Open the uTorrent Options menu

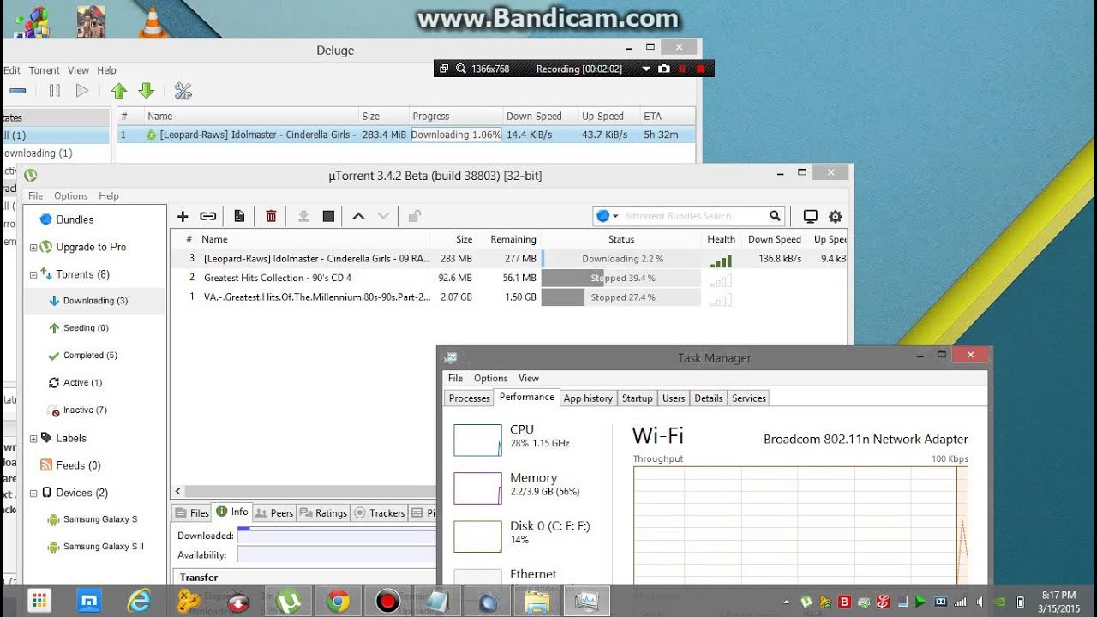click(70, 195)
